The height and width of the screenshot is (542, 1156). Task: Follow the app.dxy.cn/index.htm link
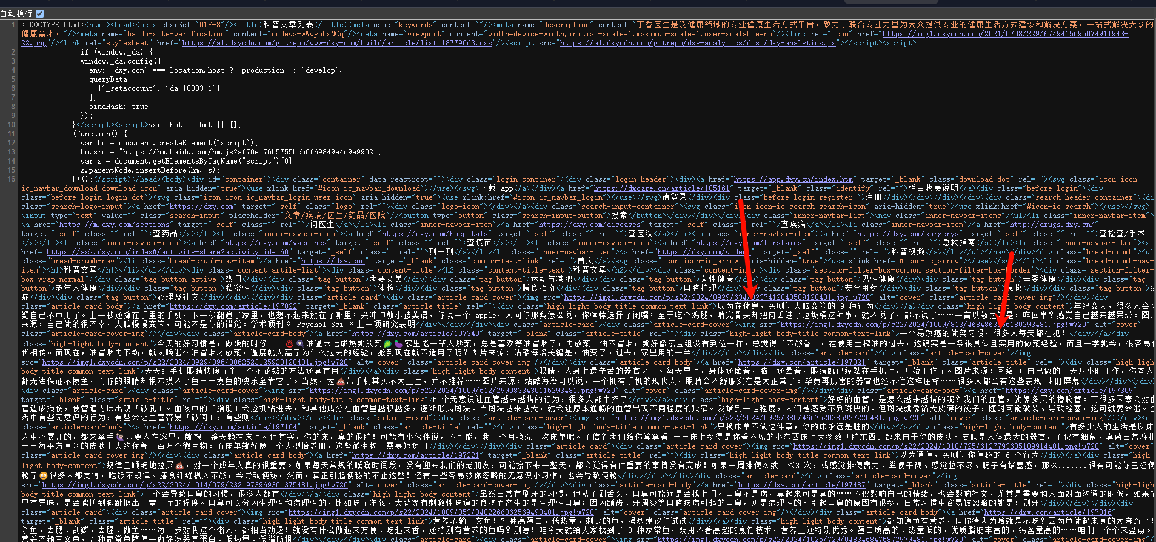(x=793, y=179)
